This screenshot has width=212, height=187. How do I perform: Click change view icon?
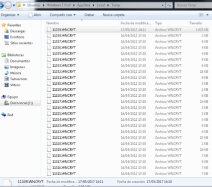201,15
